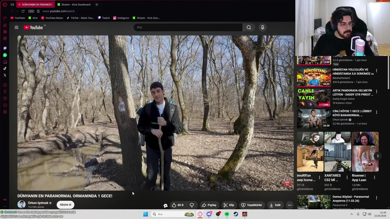Open Kick bookmark in bookmarks bar
This screenshot has width=390, height=219.
33,18
